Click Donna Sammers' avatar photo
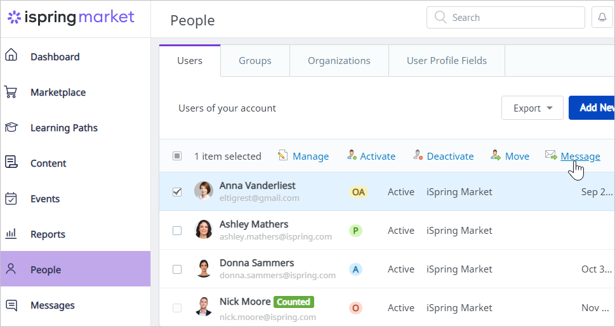The height and width of the screenshot is (327, 615). [204, 268]
